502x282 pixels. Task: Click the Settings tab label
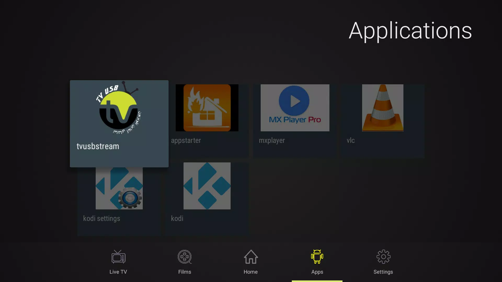[383, 272]
